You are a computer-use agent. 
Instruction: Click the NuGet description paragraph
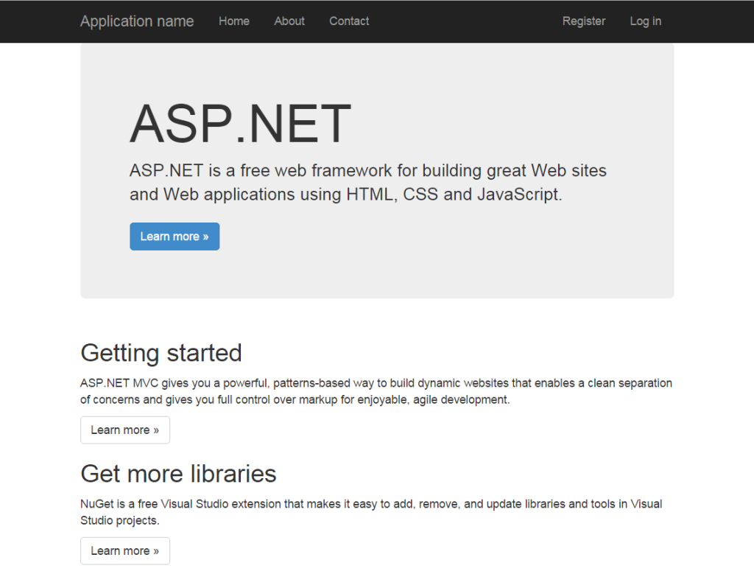tap(368, 511)
